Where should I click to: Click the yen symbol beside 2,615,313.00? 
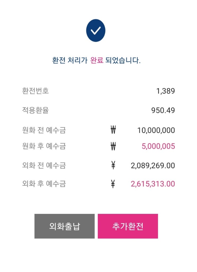tap(113, 184)
